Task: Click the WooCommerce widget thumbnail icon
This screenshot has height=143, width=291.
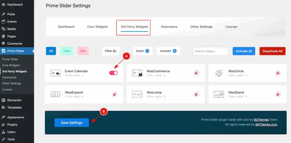Action: [x=137, y=73]
